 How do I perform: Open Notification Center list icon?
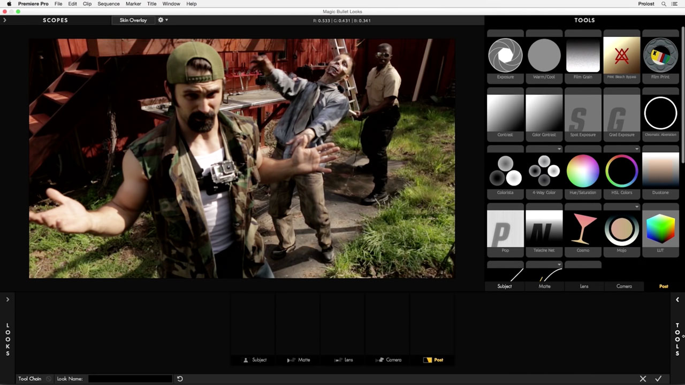(x=674, y=4)
